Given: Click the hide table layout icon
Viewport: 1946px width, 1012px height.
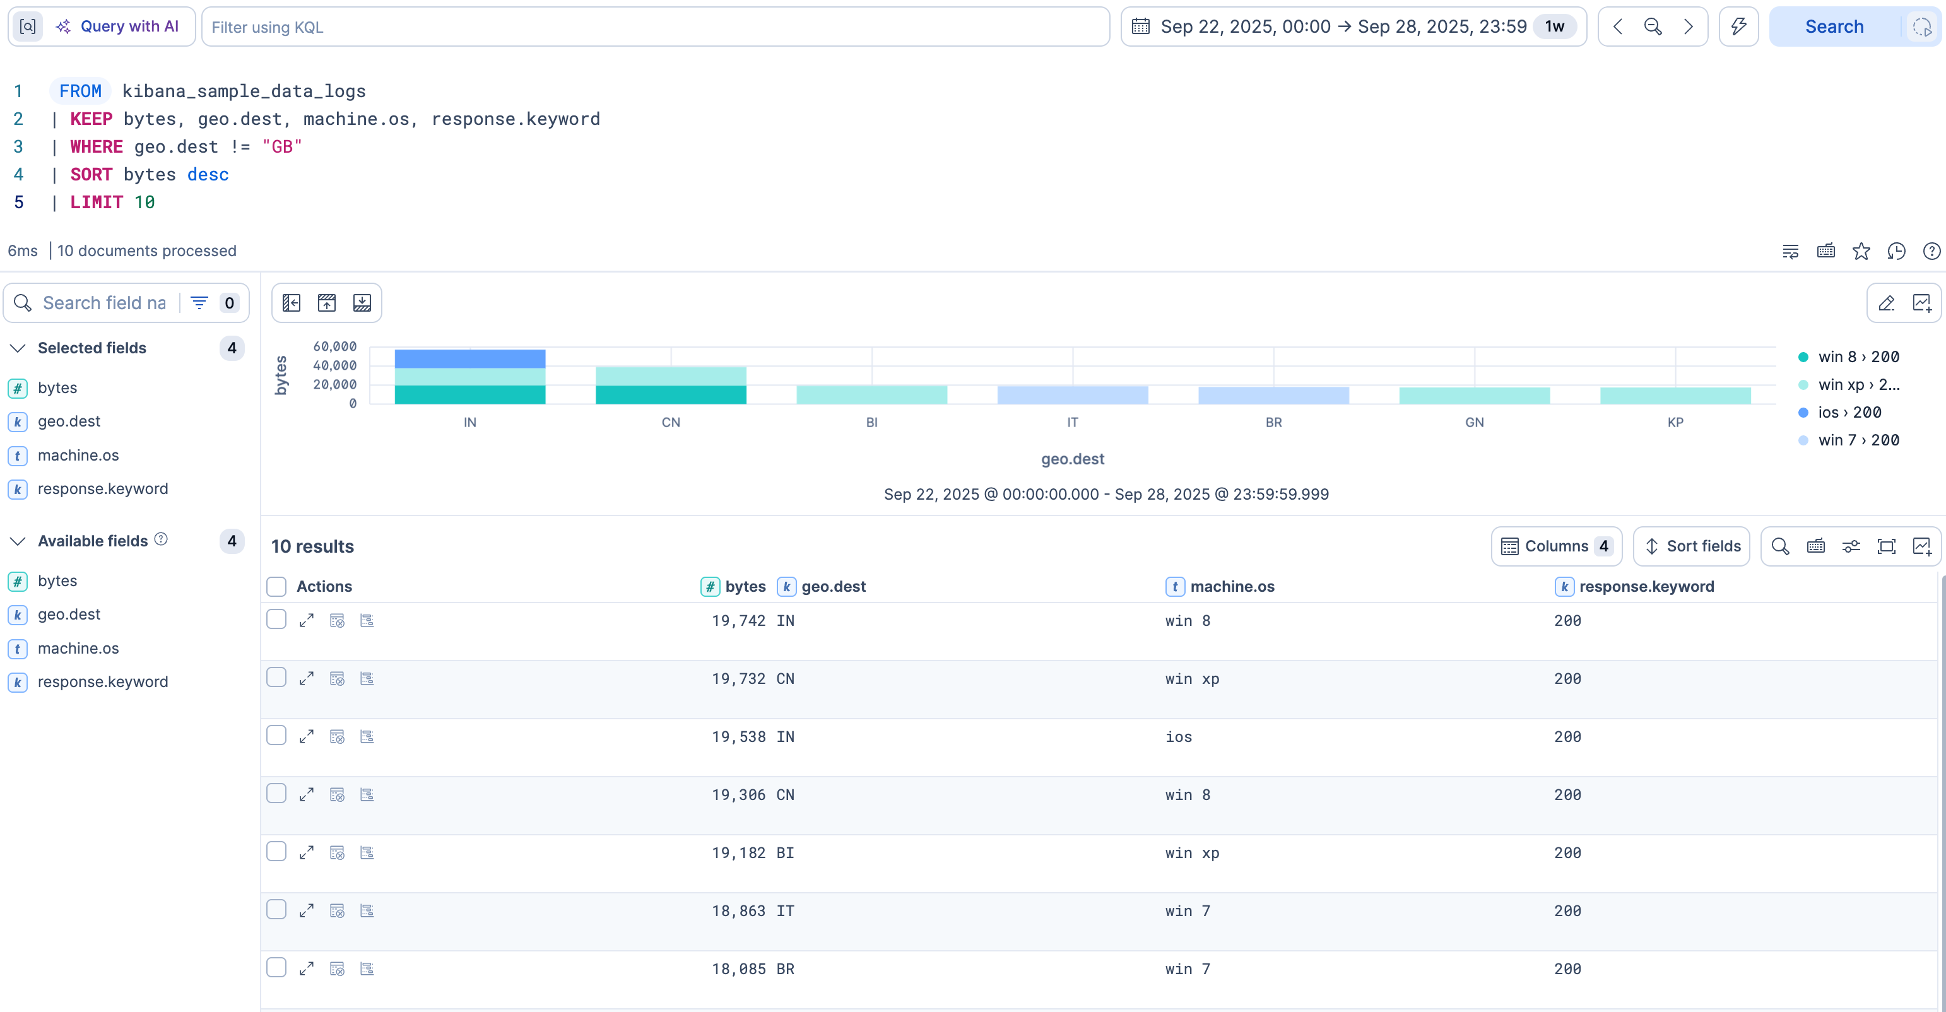Looking at the screenshot, I should [x=362, y=303].
